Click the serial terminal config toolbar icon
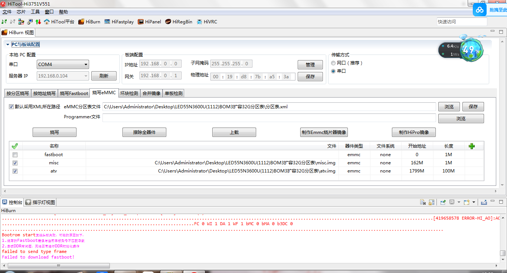507x273 pixels. coord(21,22)
